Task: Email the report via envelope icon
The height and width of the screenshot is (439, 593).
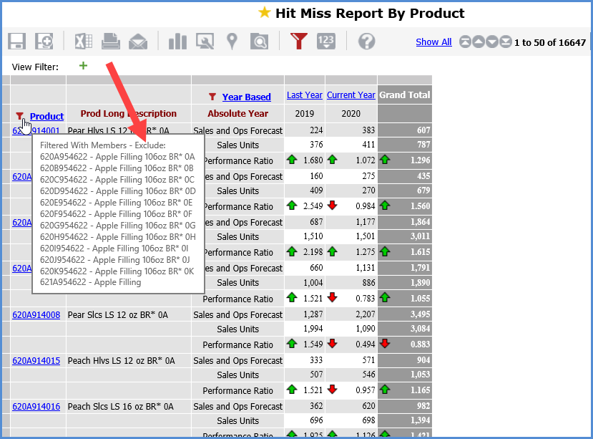Action: (138, 42)
